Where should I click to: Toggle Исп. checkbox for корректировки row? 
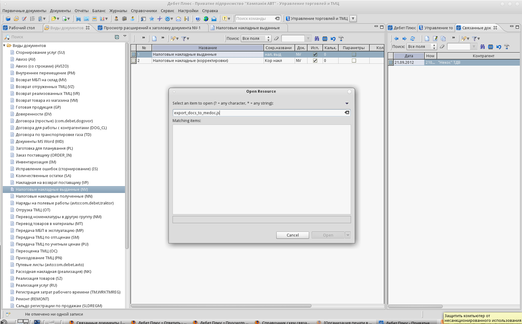(315, 61)
